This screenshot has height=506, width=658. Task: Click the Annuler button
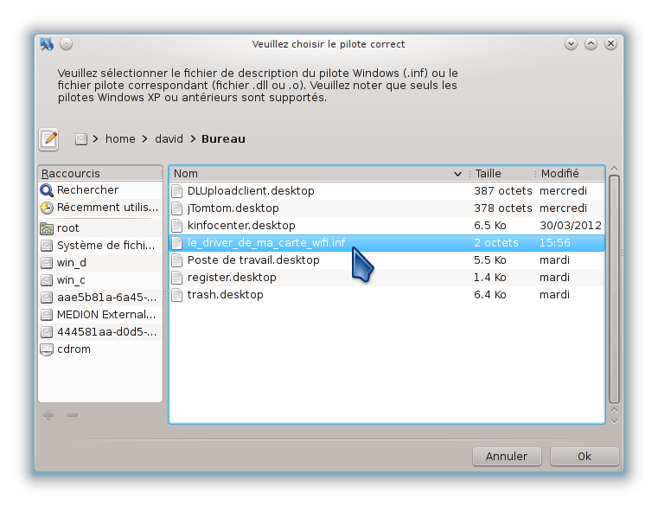point(507,457)
